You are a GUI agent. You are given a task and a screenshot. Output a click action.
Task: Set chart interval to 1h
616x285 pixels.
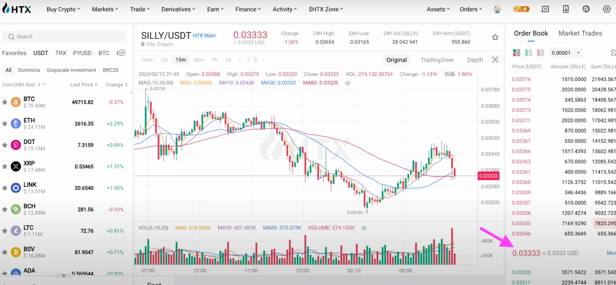(214, 60)
